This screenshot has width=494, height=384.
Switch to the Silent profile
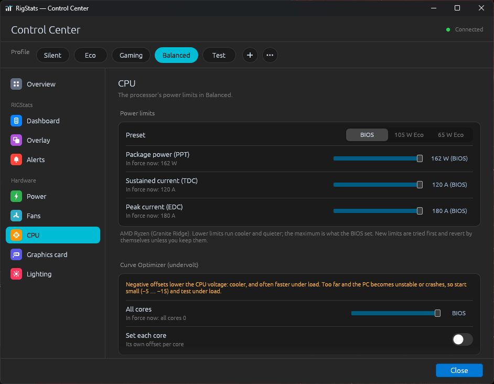(x=52, y=55)
